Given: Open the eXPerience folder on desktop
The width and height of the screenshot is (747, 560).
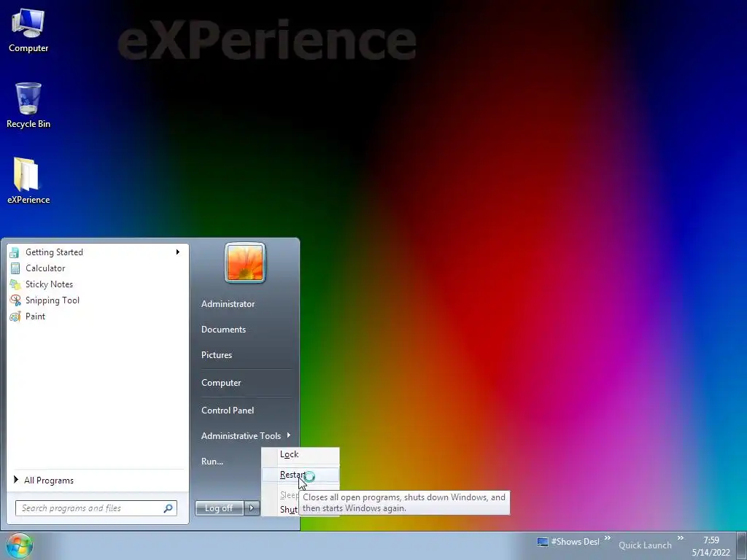Looking at the screenshot, I should [28, 181].
